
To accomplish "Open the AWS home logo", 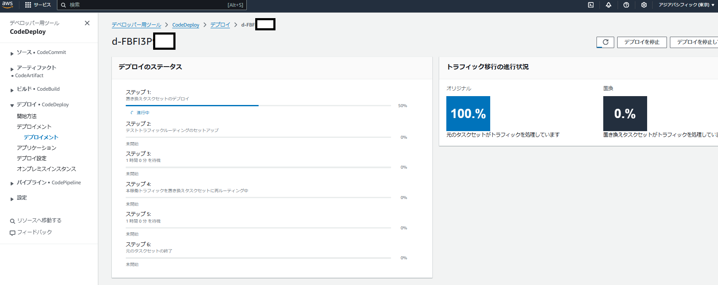I will click(x=8, y=5).
